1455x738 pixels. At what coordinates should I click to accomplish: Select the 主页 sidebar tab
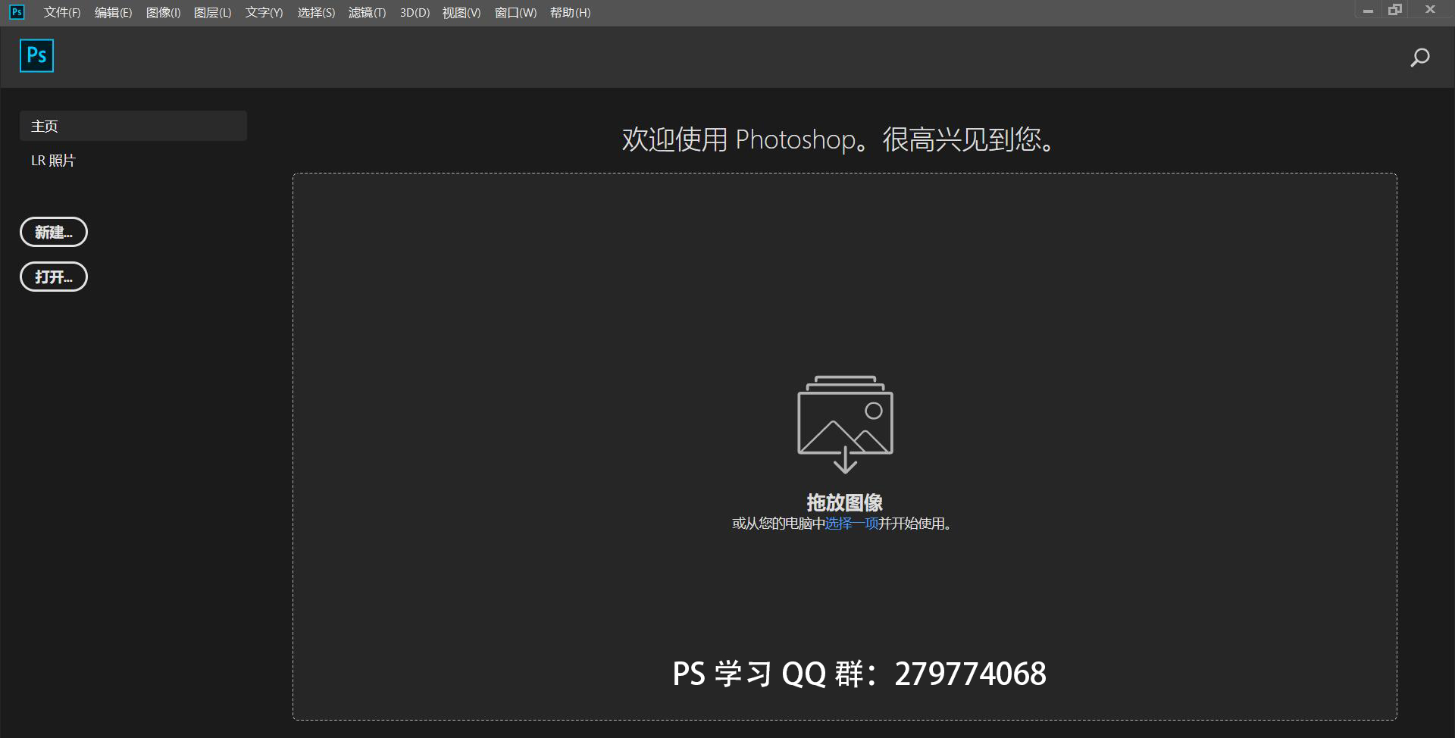point(133,126)
